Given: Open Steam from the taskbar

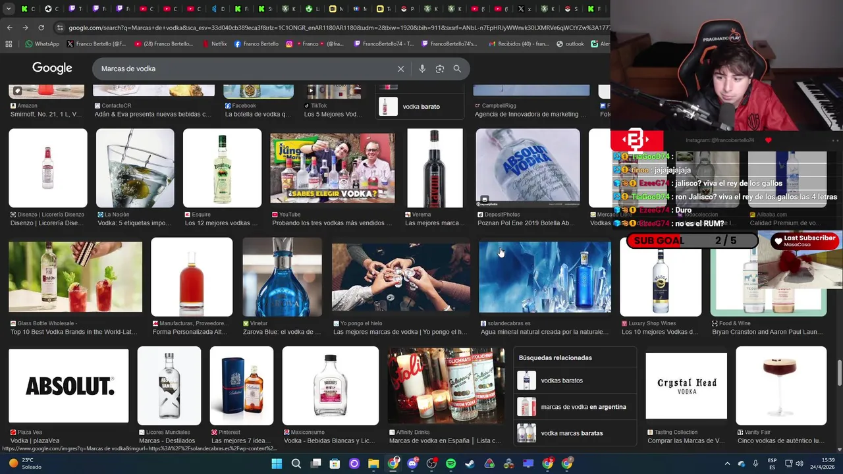Looking at the screenshot, I should [470, 463].
